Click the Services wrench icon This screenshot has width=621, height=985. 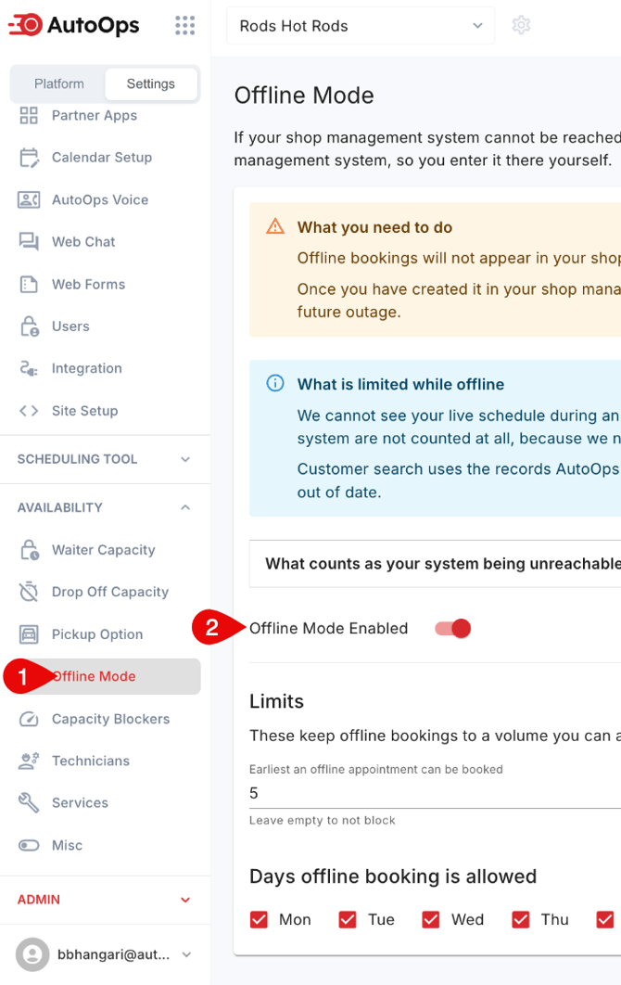[x=29, y=803]
